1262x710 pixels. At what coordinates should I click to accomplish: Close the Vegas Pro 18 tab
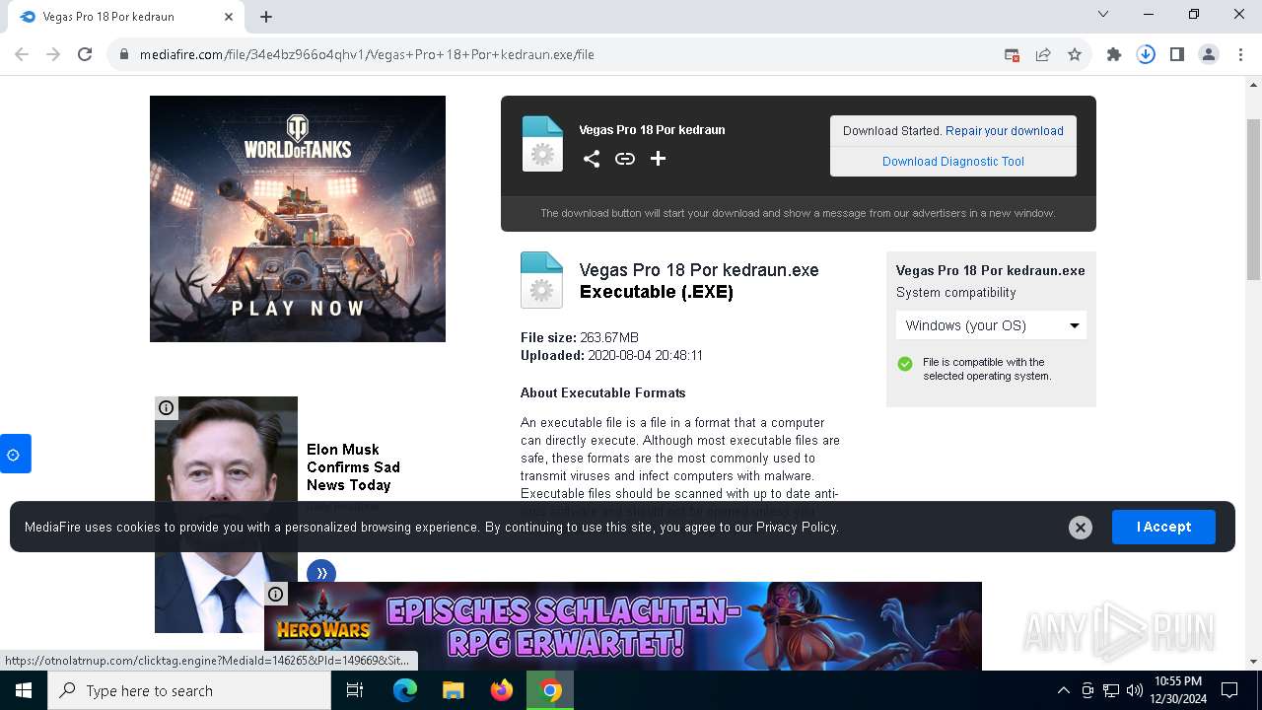229,17
